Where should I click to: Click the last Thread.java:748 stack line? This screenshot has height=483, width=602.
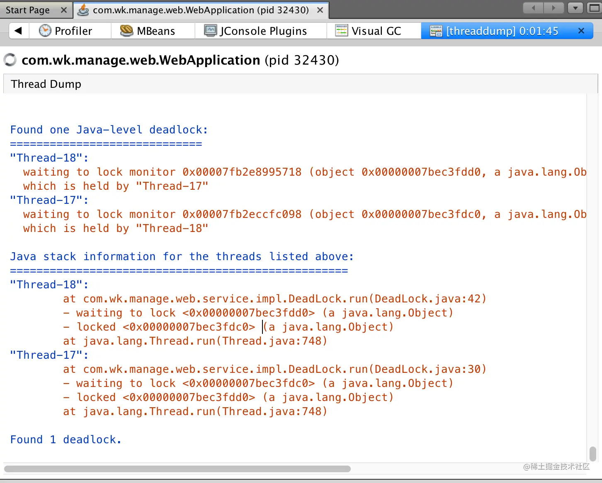pyautogui.click(x=195, y=411)
